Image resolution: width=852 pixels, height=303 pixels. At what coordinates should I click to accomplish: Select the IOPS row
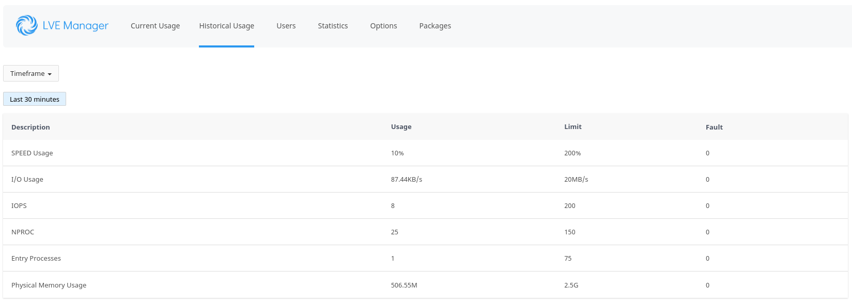425,205
